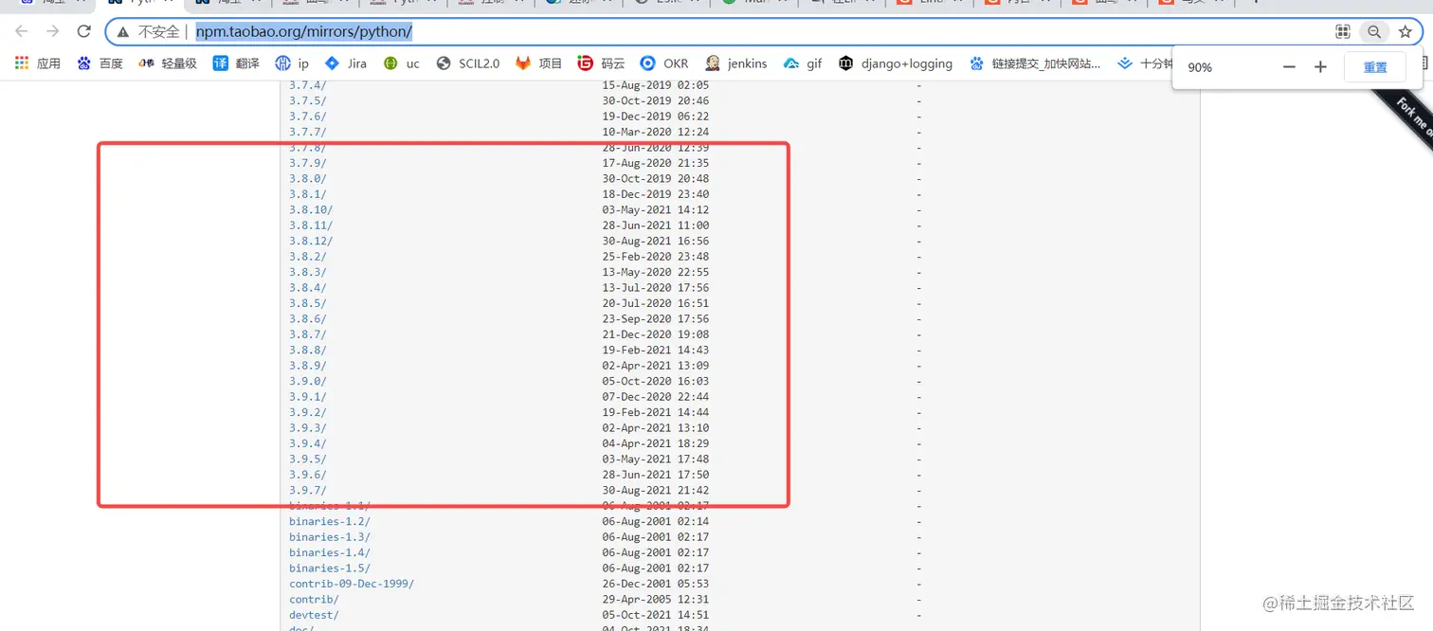Open the uc bookmark

[401, 63]
